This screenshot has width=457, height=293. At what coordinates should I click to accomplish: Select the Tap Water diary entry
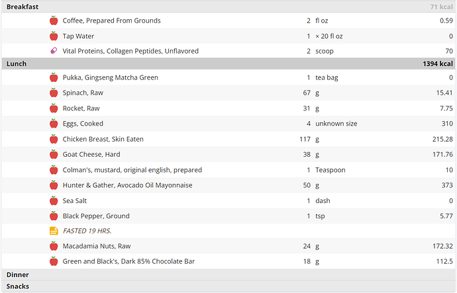pos(228,36)
